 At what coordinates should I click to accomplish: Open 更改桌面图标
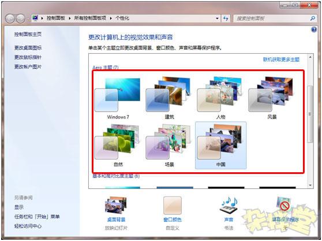28,48
